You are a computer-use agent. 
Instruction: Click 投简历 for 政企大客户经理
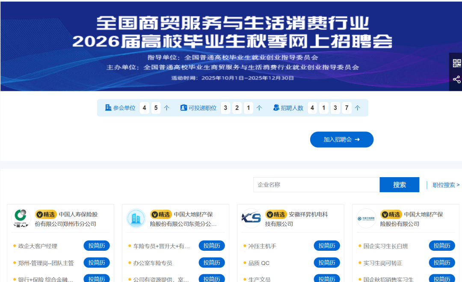point(97,246)
